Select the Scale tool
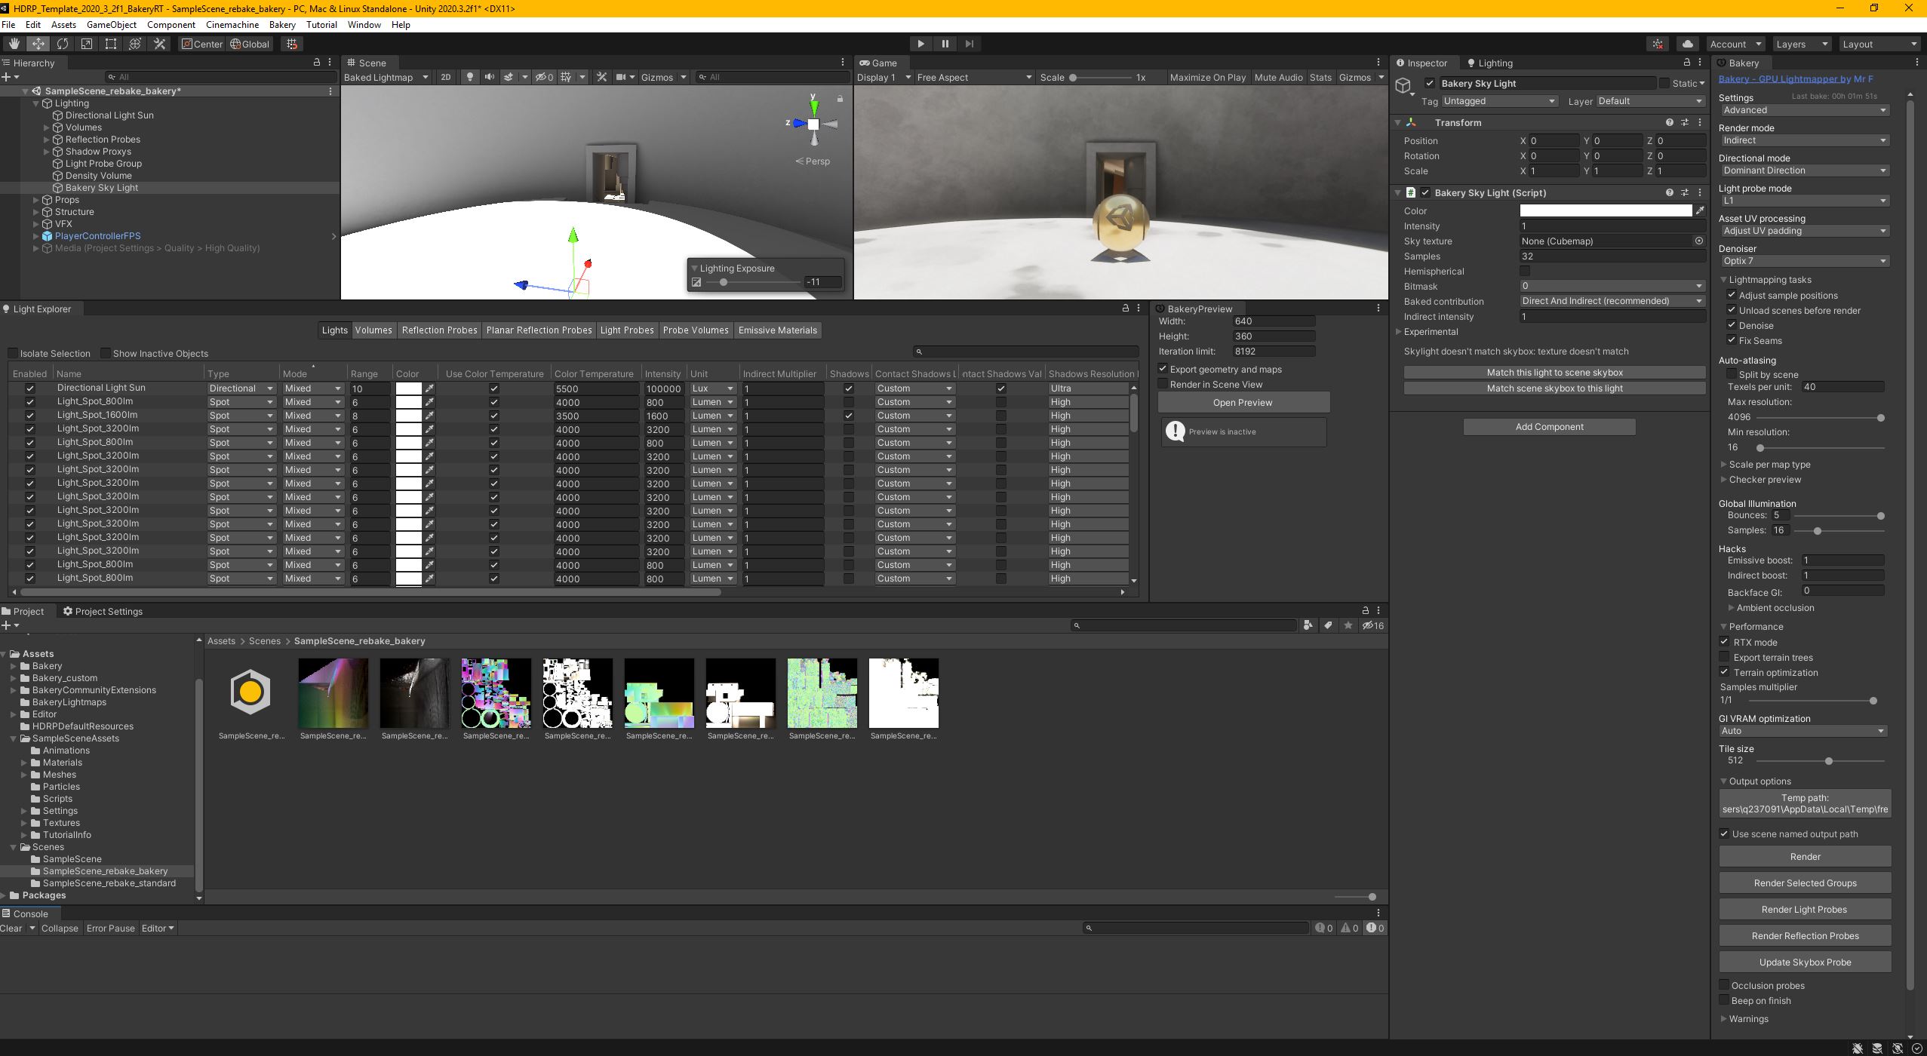The width and height of the screenshot is (1927, 1056). pyautogui.click(x=88, y=44)
